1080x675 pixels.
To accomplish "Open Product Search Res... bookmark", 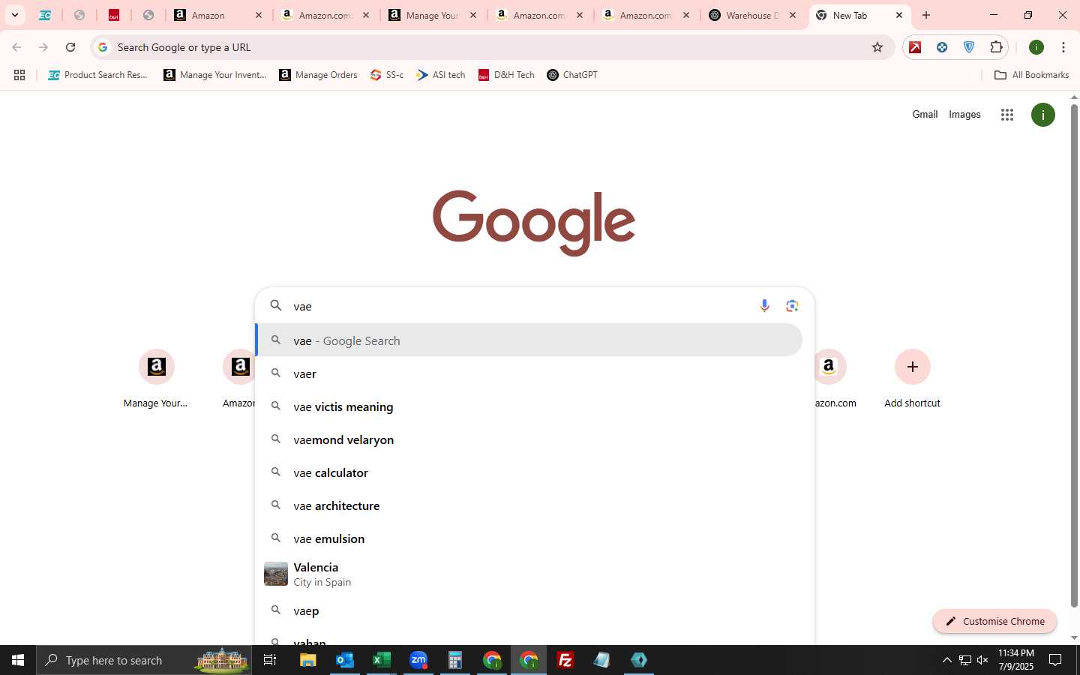I will point(97,75).
